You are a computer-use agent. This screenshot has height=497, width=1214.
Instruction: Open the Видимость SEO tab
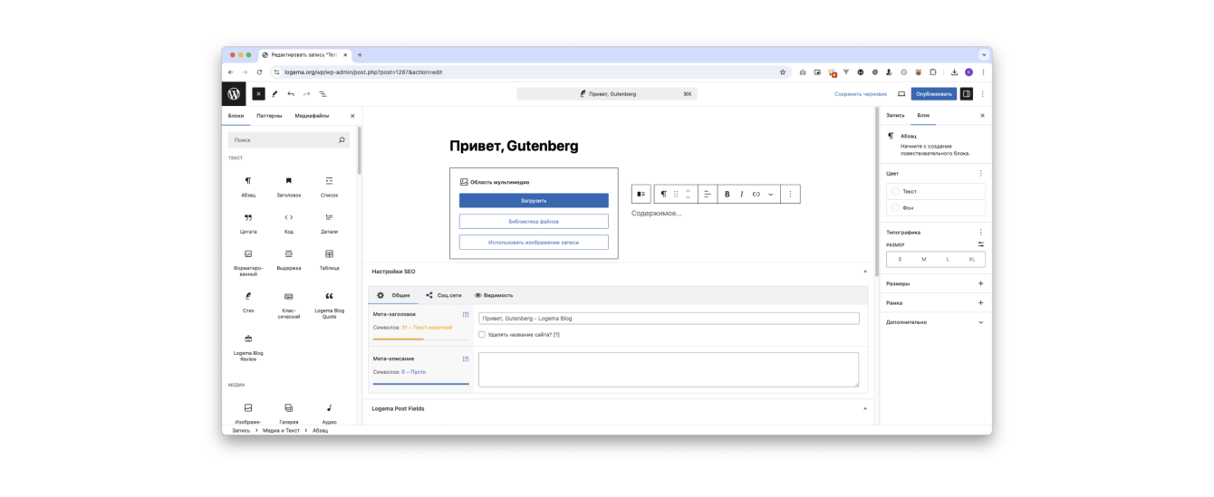click(494, 295)
